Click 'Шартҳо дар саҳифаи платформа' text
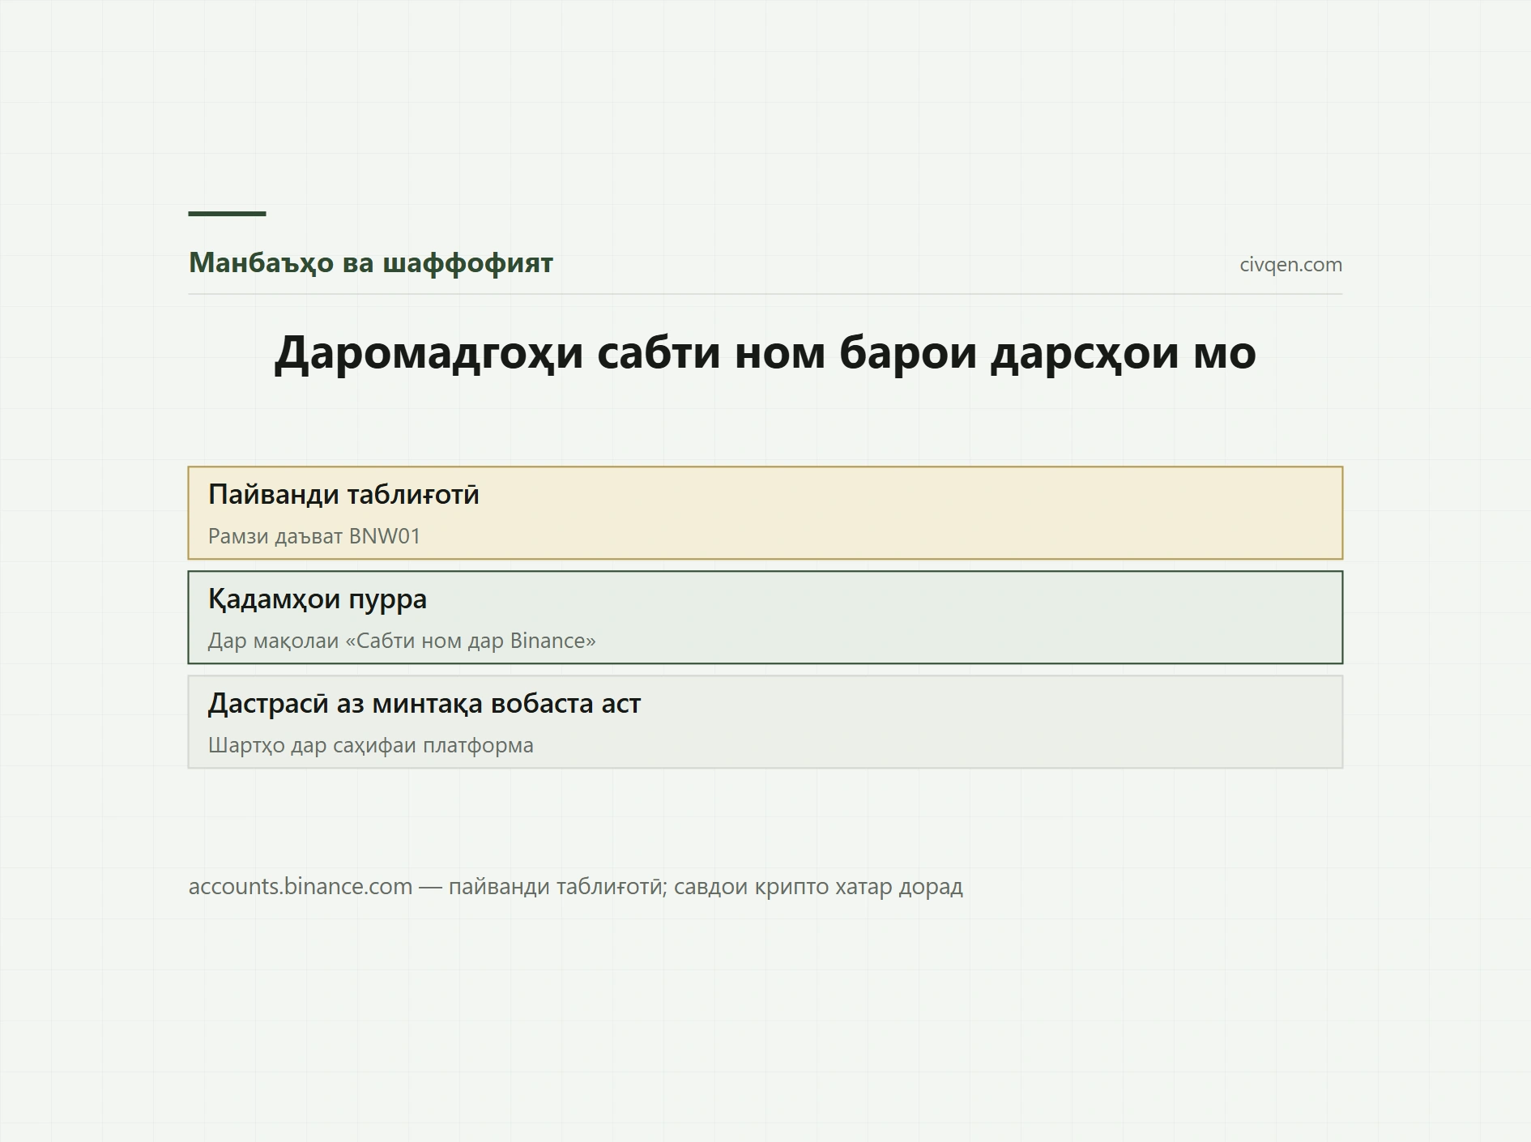 click(x=371, y=745)
